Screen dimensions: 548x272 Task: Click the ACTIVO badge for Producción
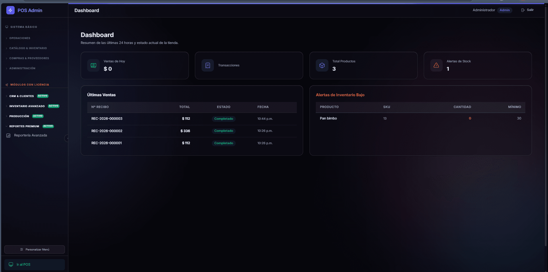click(38, 116)
